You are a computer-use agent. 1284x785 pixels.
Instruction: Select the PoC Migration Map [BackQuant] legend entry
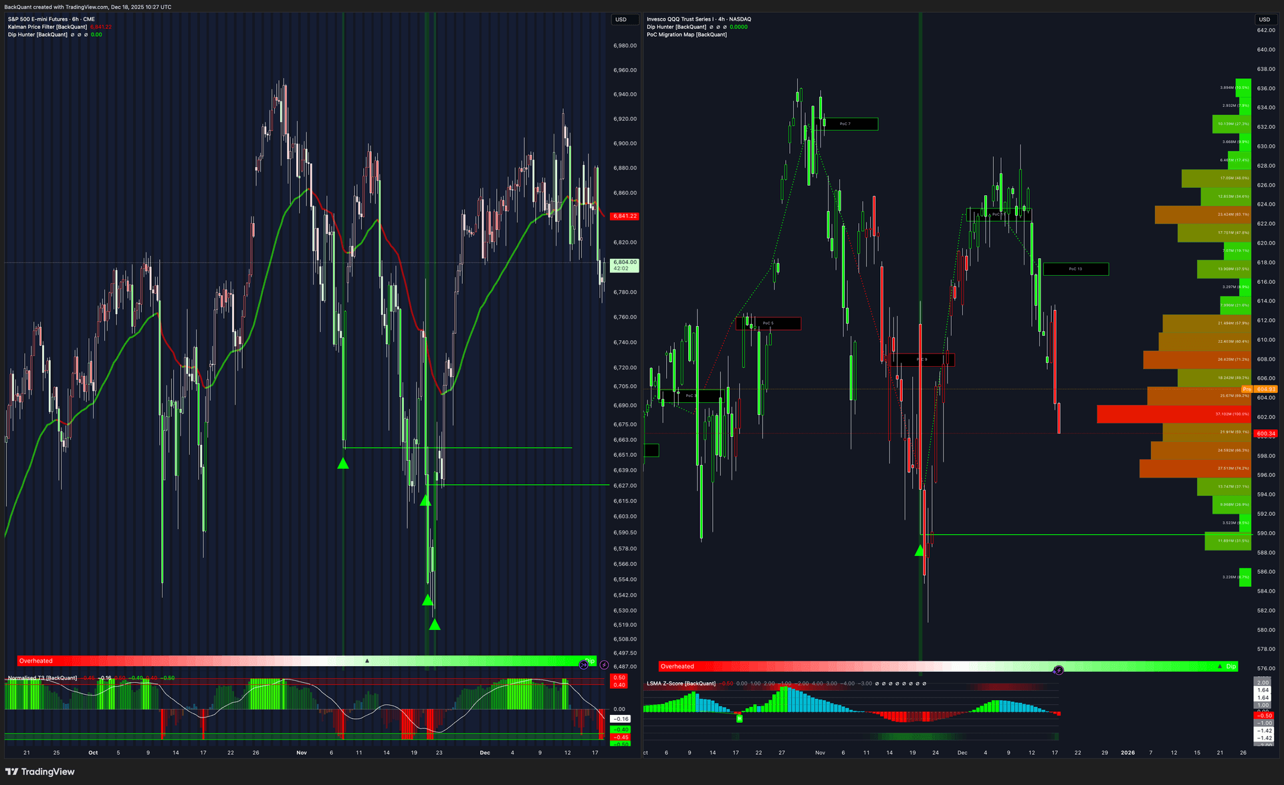pyautogui.click(x=686, y=34)
